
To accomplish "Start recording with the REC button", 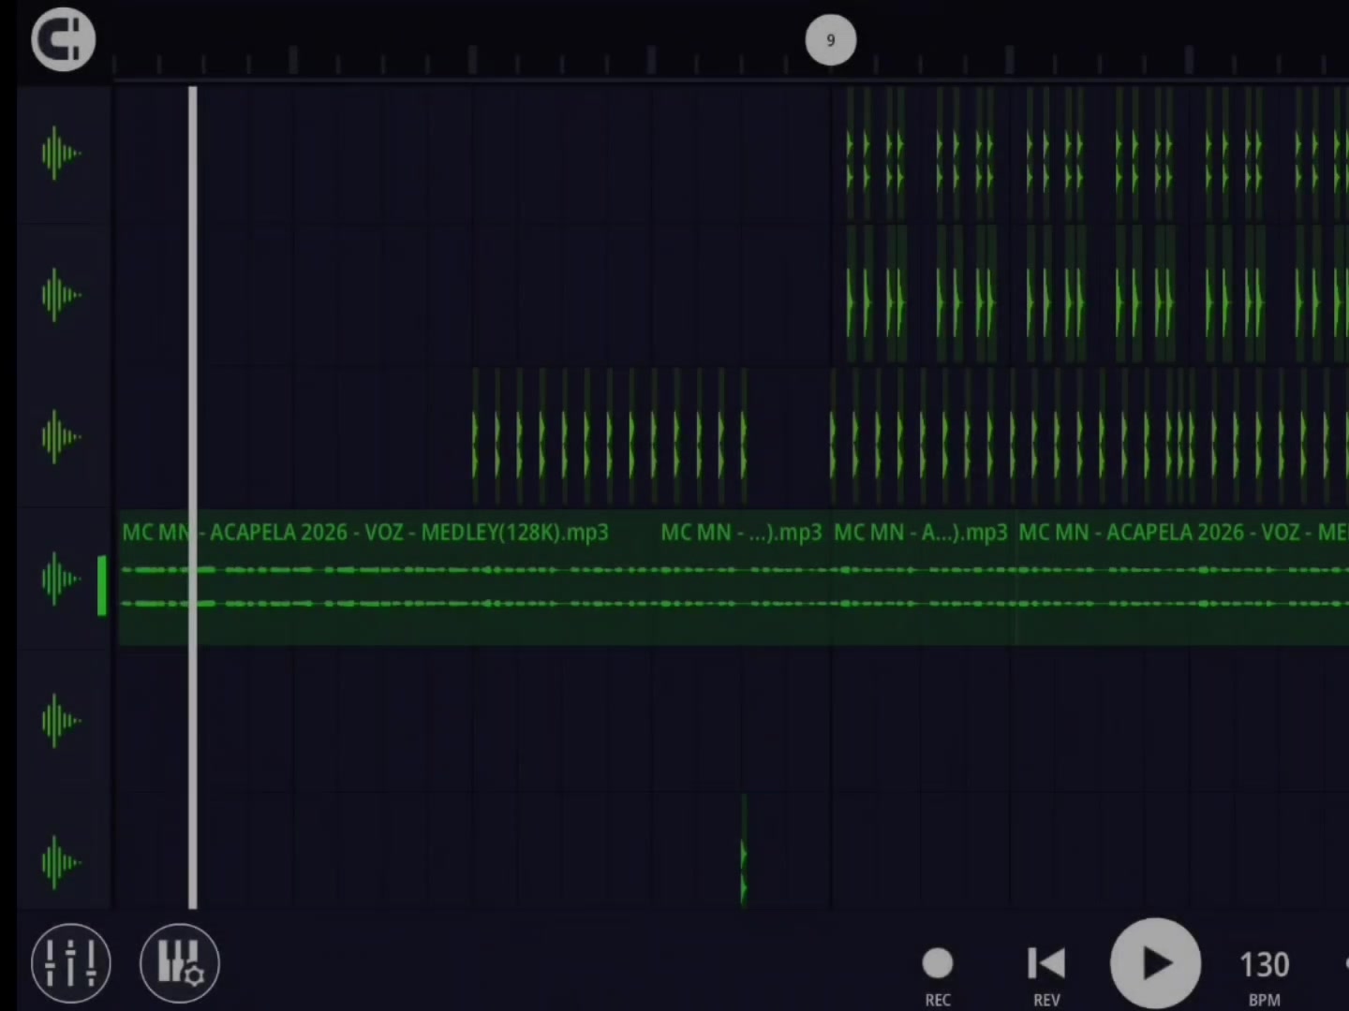I will pyautogui.click(x=938, y=975).
